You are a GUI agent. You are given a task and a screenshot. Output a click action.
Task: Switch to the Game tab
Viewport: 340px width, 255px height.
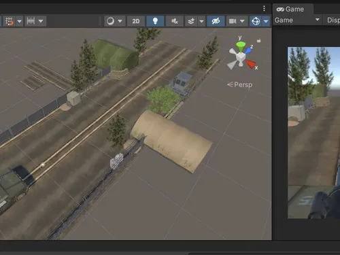290,10
